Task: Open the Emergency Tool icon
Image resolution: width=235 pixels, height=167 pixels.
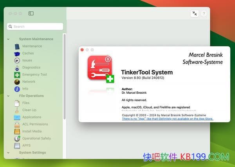Action: point(17,74)
